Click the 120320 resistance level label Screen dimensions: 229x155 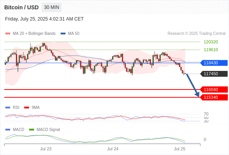(x=211, y=42)
